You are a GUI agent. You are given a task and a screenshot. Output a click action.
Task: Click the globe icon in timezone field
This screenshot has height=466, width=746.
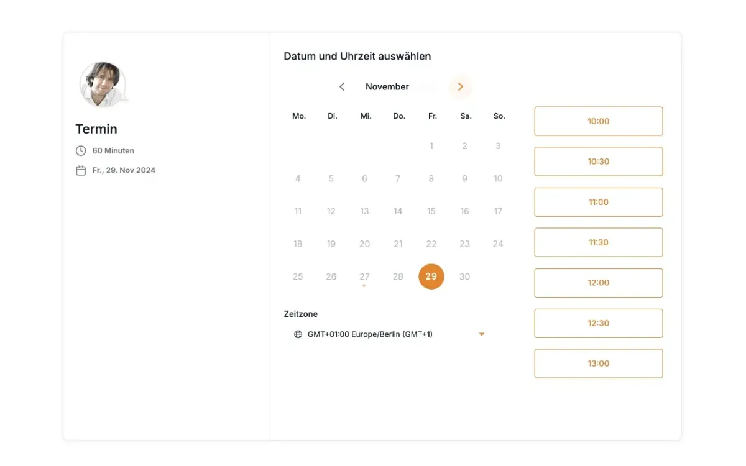point(298,334)
